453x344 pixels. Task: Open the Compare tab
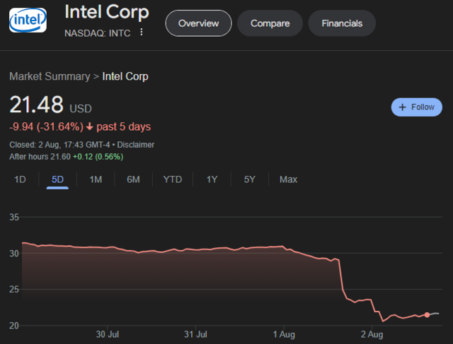tap(270, 23)
